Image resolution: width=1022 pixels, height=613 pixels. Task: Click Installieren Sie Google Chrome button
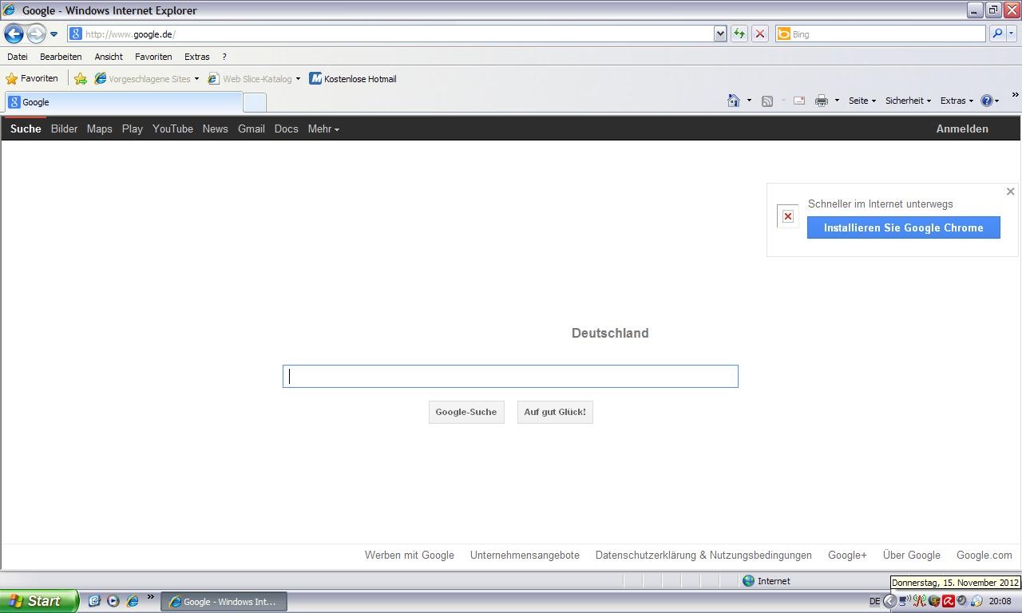point(903,227)
